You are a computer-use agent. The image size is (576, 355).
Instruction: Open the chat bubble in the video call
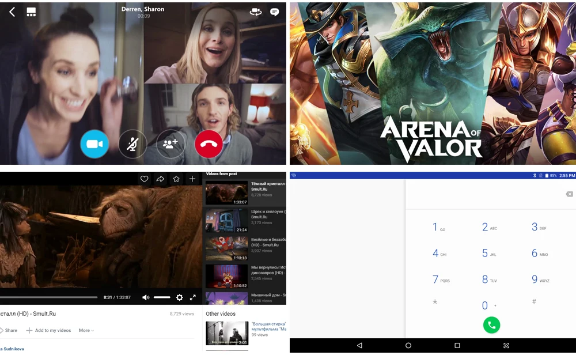click(x=274, y=12)
